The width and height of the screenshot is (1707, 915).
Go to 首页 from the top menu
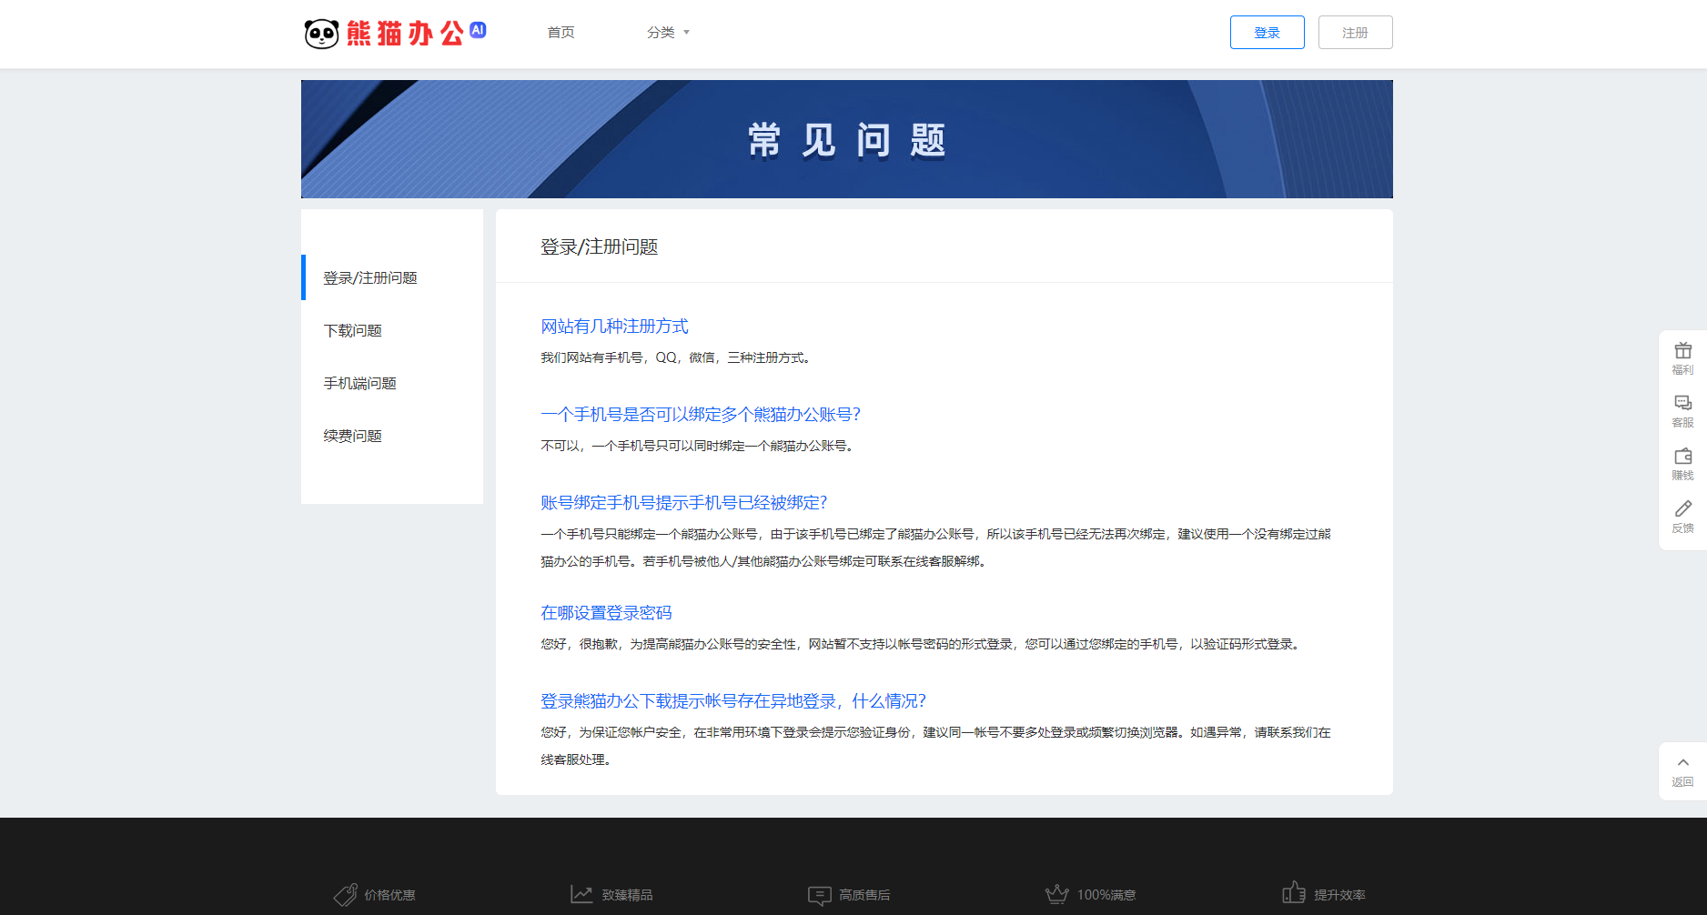[561, 31]
